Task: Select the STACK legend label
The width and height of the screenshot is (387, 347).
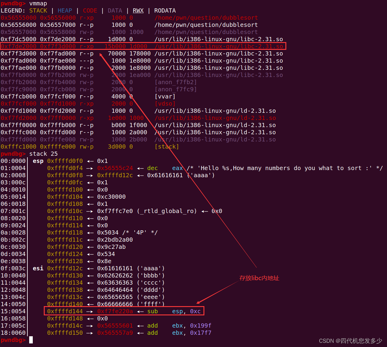Action: (38, 11)
